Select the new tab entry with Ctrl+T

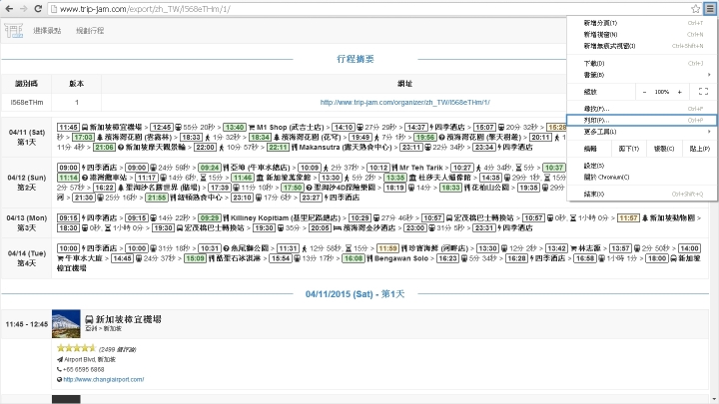tap(642, 23)
